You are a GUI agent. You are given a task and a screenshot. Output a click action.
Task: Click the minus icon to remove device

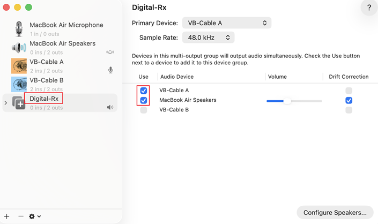[21, 216]
